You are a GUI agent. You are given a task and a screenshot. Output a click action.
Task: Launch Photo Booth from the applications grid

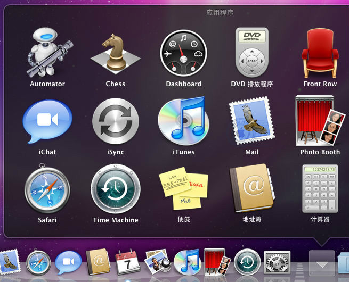[320, 121]
